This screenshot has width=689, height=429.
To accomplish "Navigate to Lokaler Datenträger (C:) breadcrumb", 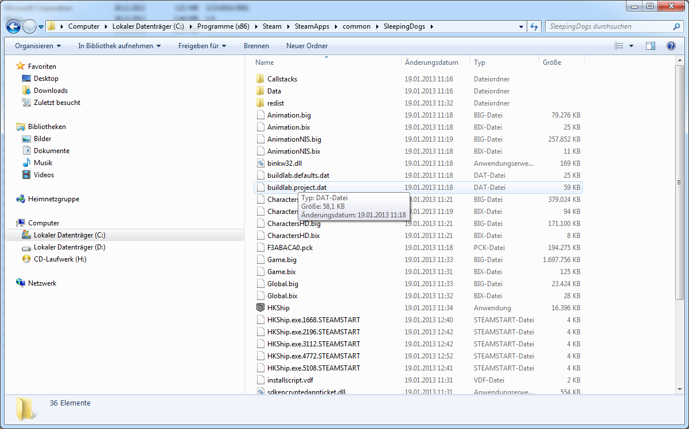I will click(x=147, y=26).
